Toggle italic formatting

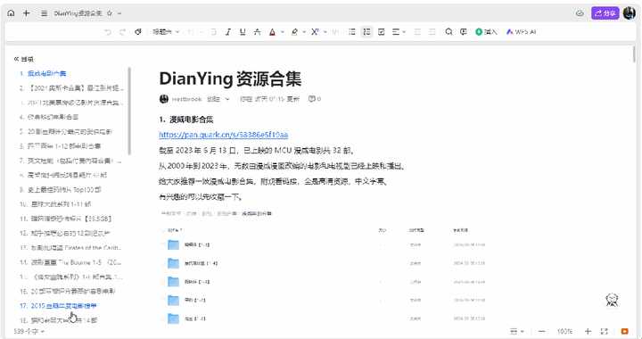point(228,31)
